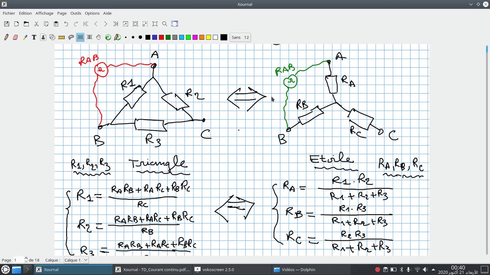Open the Sans 12 font button
Image resolution: width=490 pixels, height=275 pixels.
240,37
